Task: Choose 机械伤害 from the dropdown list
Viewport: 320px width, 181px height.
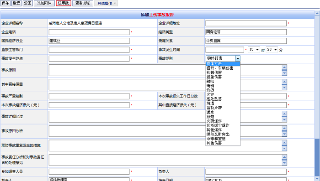Action: [x=223, y=72]
